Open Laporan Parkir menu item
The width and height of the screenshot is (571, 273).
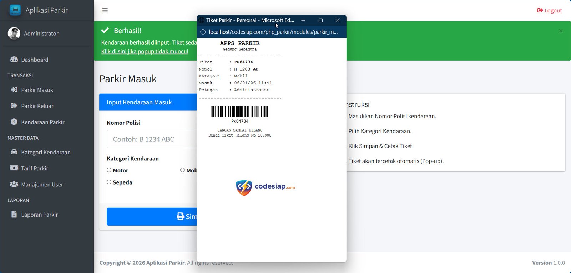(x=47, y=215)
